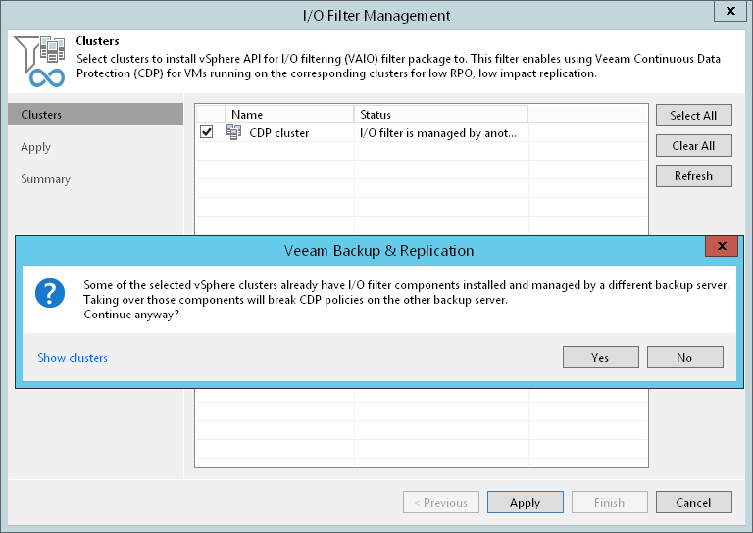Close the Veeam Backup & Replication dialog

click(x=722, y=246)
